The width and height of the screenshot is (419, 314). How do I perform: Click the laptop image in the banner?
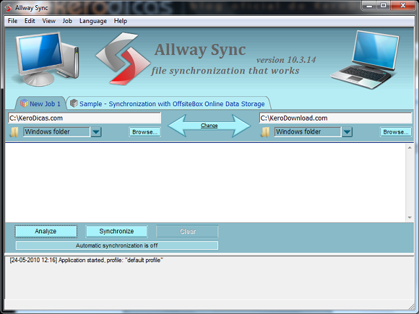tap(365, 60)
